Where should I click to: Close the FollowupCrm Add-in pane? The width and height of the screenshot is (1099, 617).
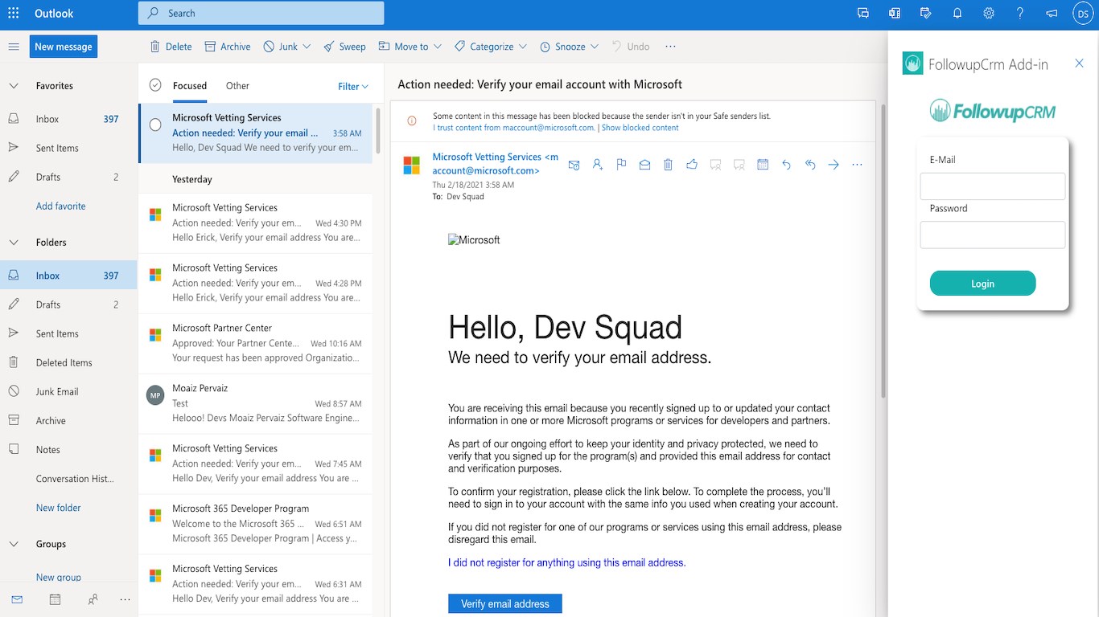1080,63
